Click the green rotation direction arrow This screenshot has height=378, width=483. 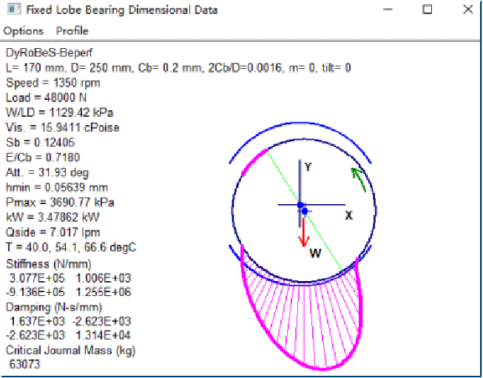[357, 178]
